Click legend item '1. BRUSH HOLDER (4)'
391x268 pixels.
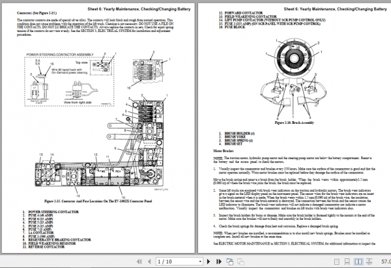point(237,134)
